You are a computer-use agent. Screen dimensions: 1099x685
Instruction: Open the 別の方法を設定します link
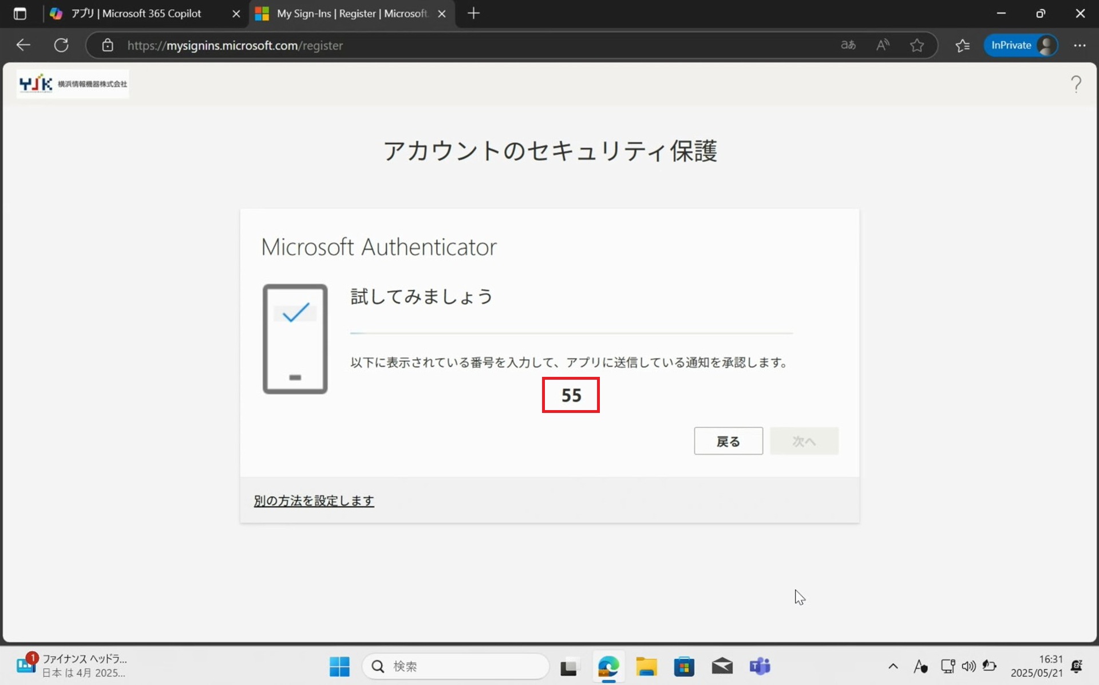314,501
